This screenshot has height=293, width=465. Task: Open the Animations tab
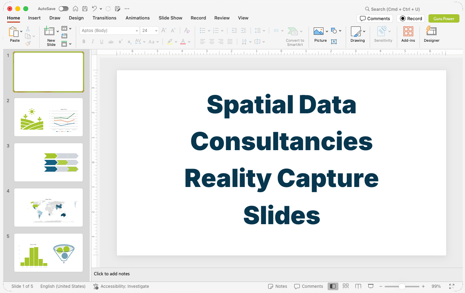point(138,18)
